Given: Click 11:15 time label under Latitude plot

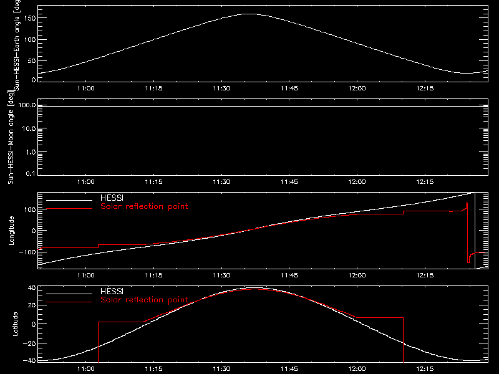Looking at the screenshot, I should [x=153, y=369].
